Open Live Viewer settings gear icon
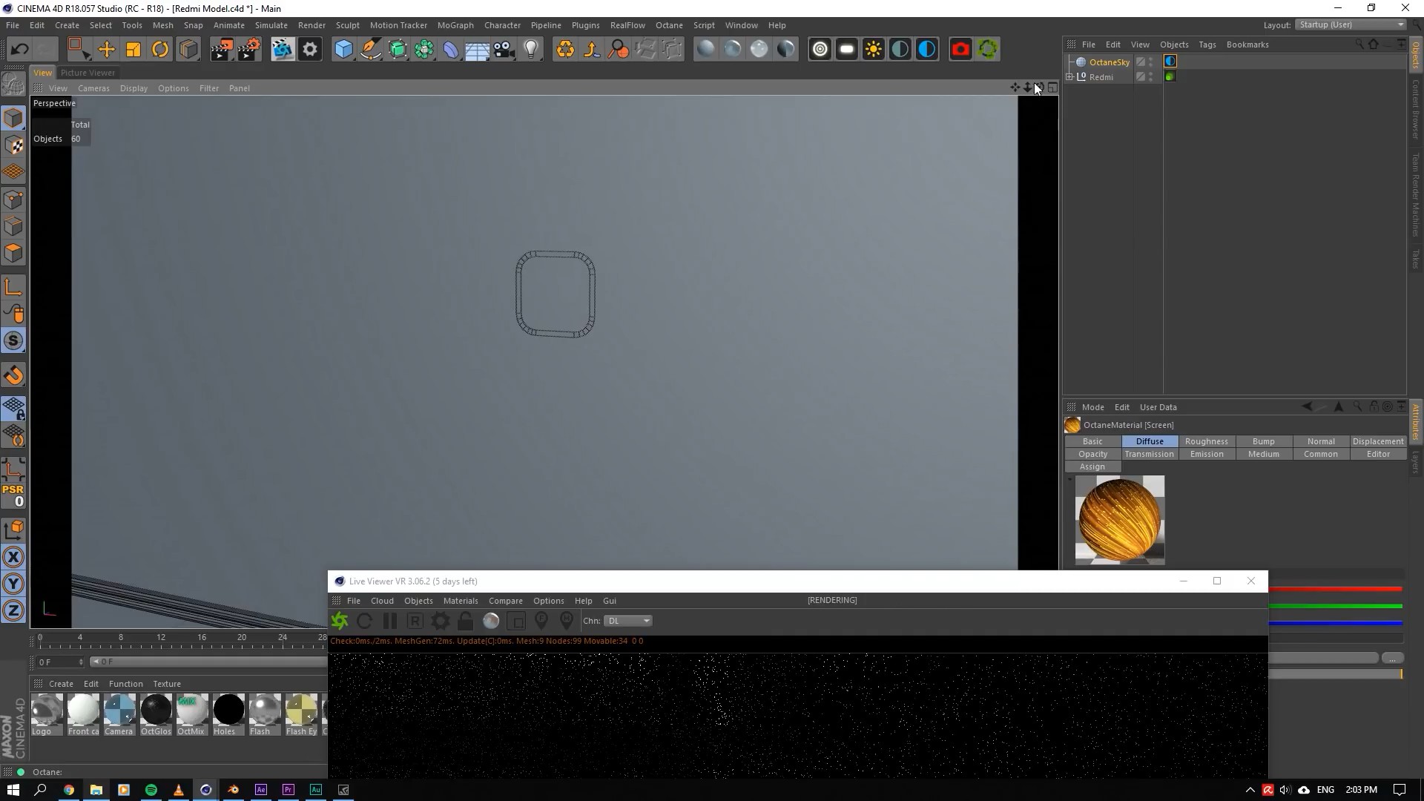Viewport: 1424px width, 801px height. click(441, 622)
